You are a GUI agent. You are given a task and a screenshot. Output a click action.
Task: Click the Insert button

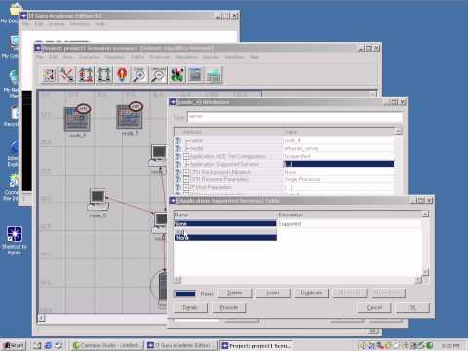273,293
